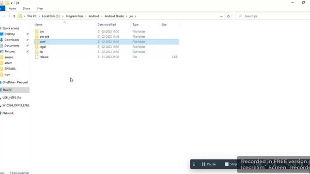Pause the Icecream screen recording
310x174 pixels.
click(x=209, y=164)
